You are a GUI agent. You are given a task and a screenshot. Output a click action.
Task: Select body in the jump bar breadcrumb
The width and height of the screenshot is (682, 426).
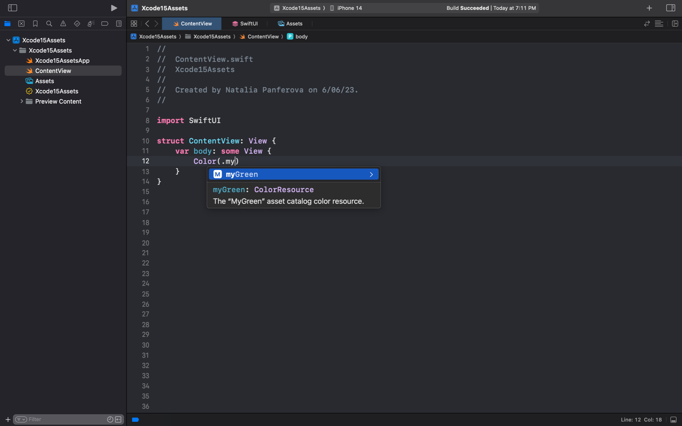point(301,36)
